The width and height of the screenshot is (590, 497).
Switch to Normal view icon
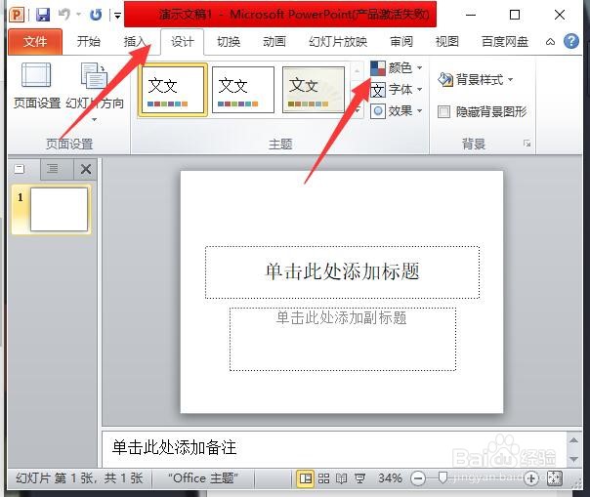[306, 478]
